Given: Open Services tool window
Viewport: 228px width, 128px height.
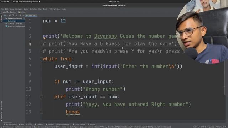Looking at the screenshot, I should pos(92,124).
